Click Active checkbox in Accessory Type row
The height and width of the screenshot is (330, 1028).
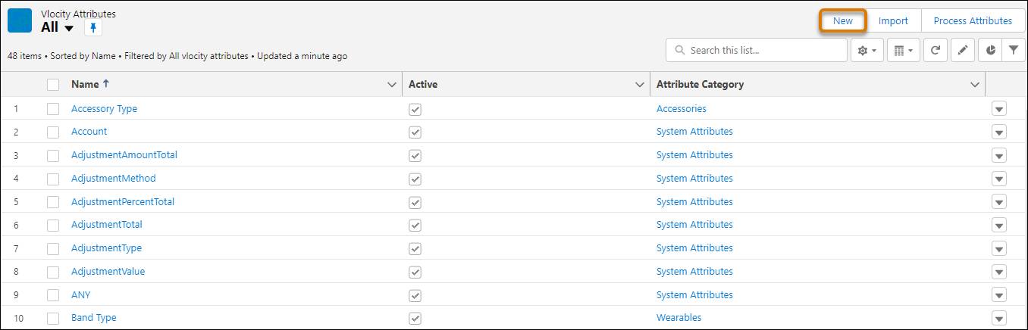tap(415, 109)
